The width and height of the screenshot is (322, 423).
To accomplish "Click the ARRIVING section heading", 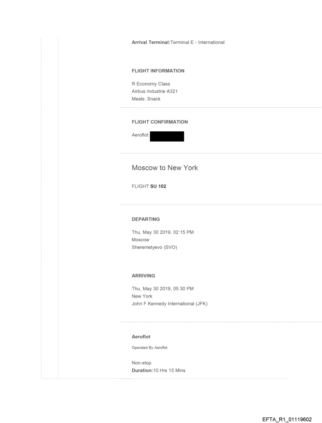I will [143, 276].
